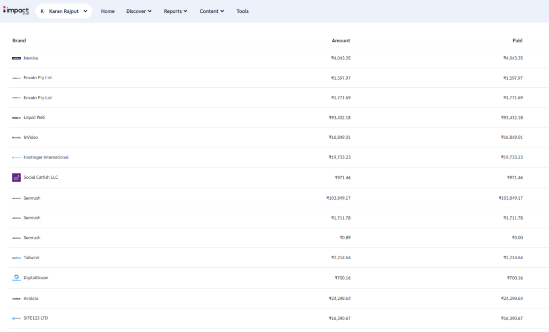Select the Tailwind brand name
Screen dimensions: 549x332
click(x=32, y=258)
